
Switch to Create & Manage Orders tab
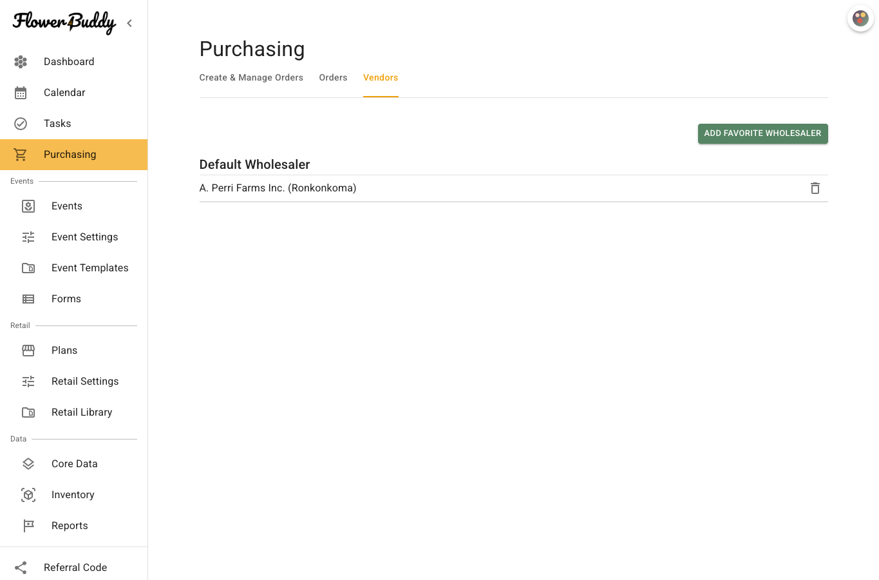coord(251,77)
